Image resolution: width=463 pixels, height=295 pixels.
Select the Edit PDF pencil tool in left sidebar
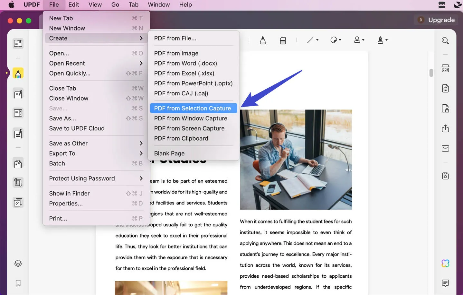click(x=18, y=93)
